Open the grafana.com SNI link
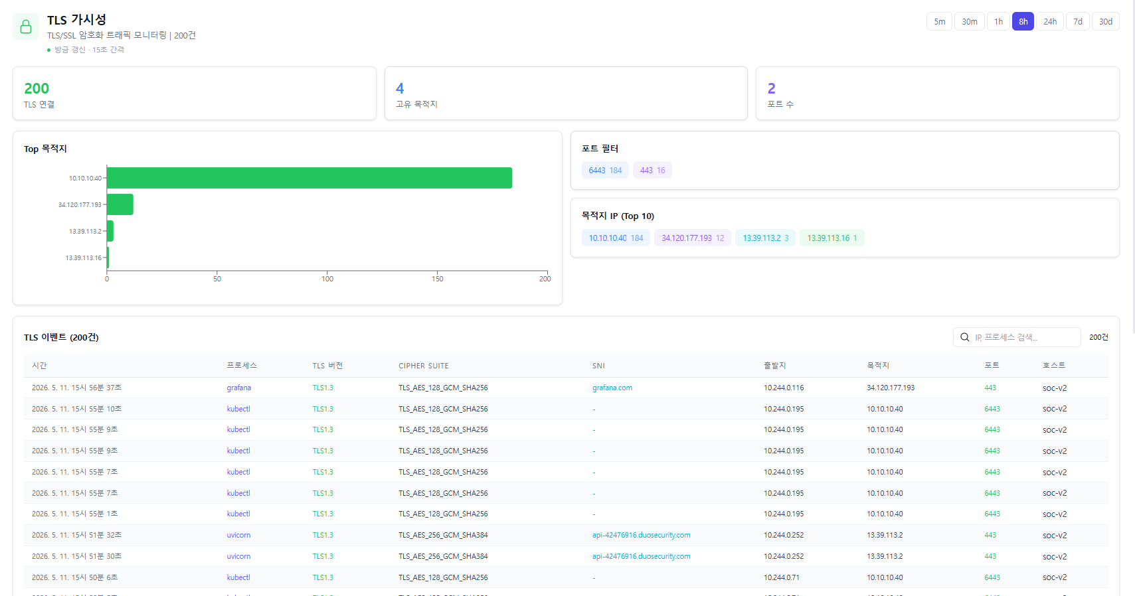Viewport: 1135px width, 596px height. click(x=612, y=388)
